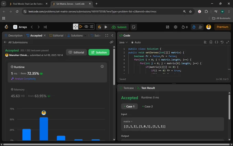
Task: Select the Accepted tab
Action: [34, 35]
